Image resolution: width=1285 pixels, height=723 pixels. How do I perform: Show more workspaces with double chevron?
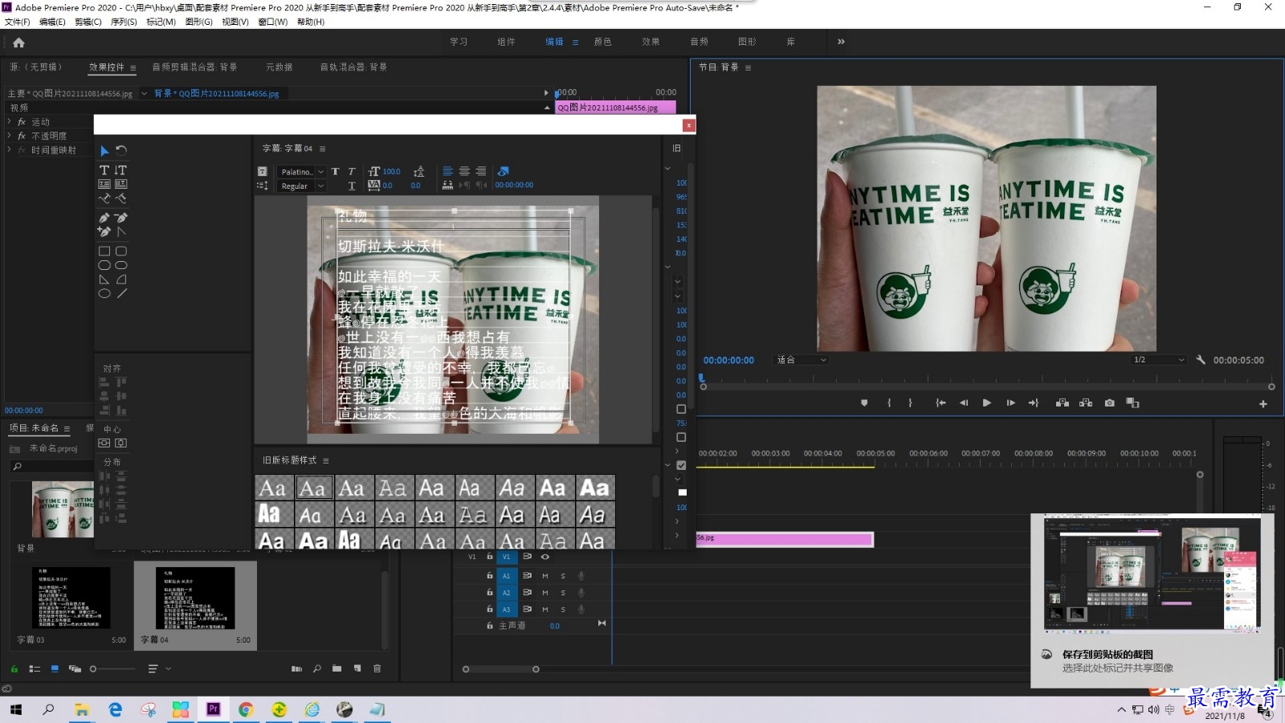841,42
